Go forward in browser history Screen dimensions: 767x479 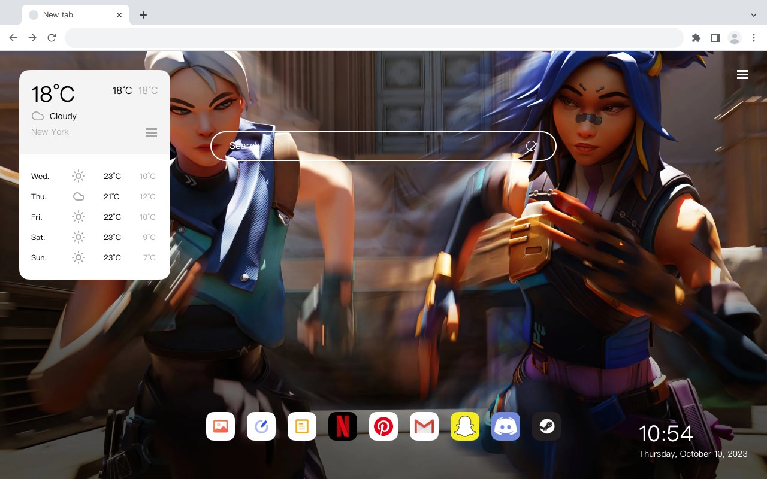point(32,38)
